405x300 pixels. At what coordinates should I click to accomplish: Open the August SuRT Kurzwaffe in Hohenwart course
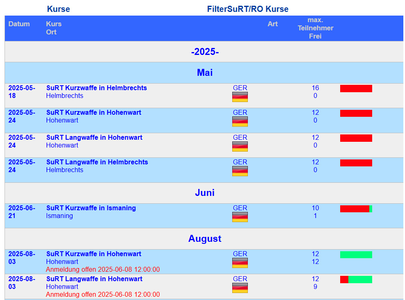point(94,254)
